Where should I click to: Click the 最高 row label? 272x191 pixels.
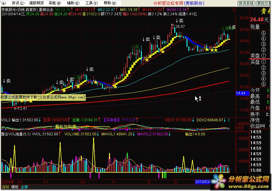click(255, 96)
